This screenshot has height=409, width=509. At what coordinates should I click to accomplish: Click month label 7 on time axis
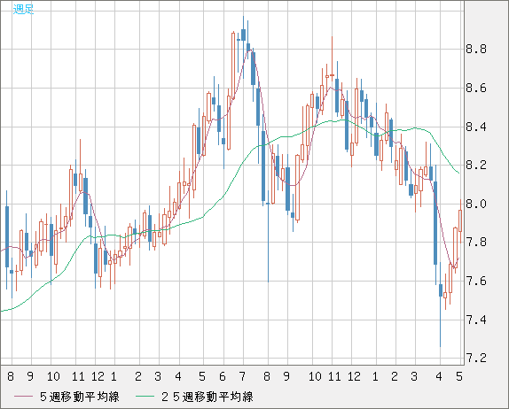pyautogui.click(x=242, y=376)
